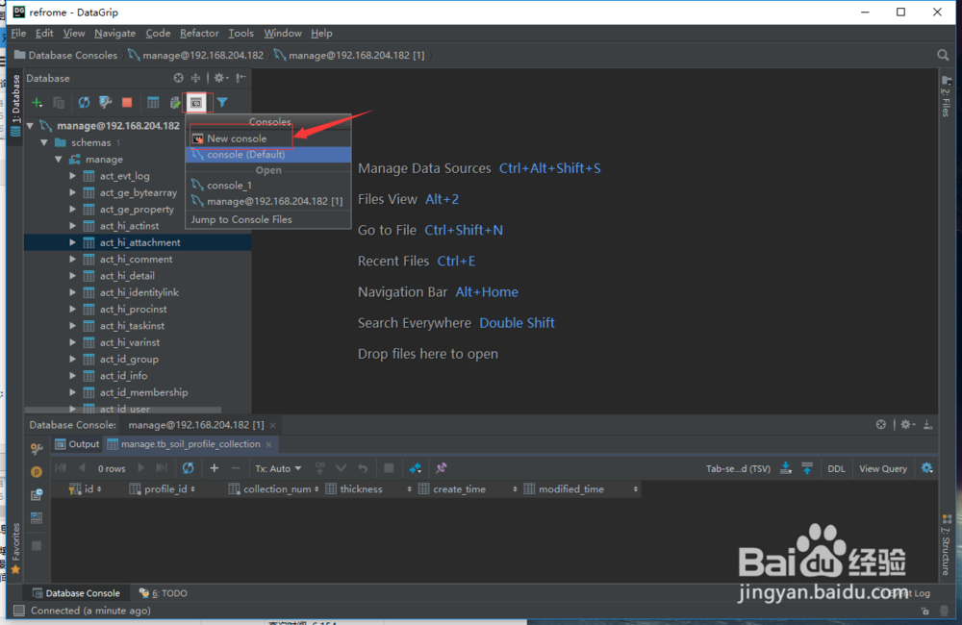Click the compare data icon in result toolbar
This screenshot has height=625, width=962.
coord(416,468)
